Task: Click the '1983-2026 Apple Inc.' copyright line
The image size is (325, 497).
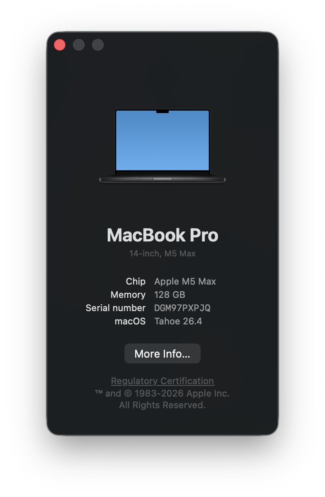Action: (x=162, y=393)
